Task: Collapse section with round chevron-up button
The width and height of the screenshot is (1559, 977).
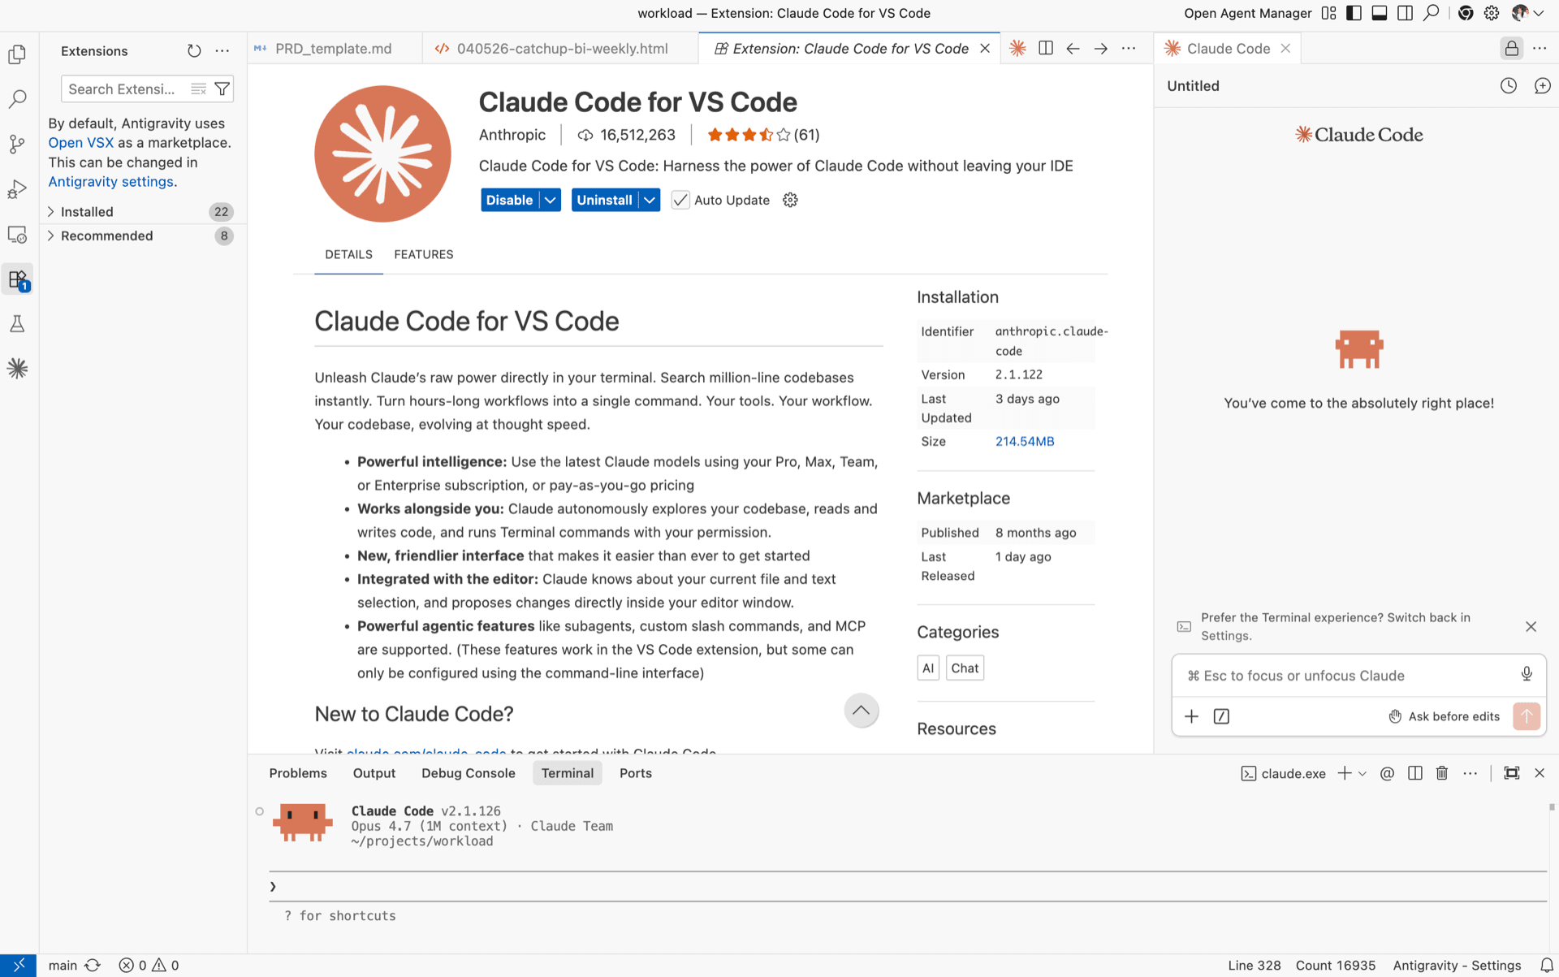Action: pyautogui.click(x=862, y=711)
